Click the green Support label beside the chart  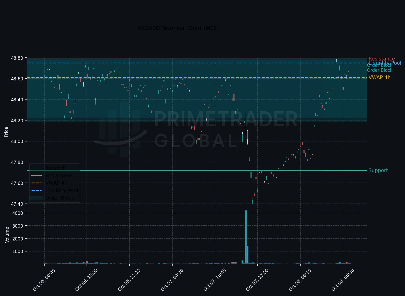click(x=378, y=171)
